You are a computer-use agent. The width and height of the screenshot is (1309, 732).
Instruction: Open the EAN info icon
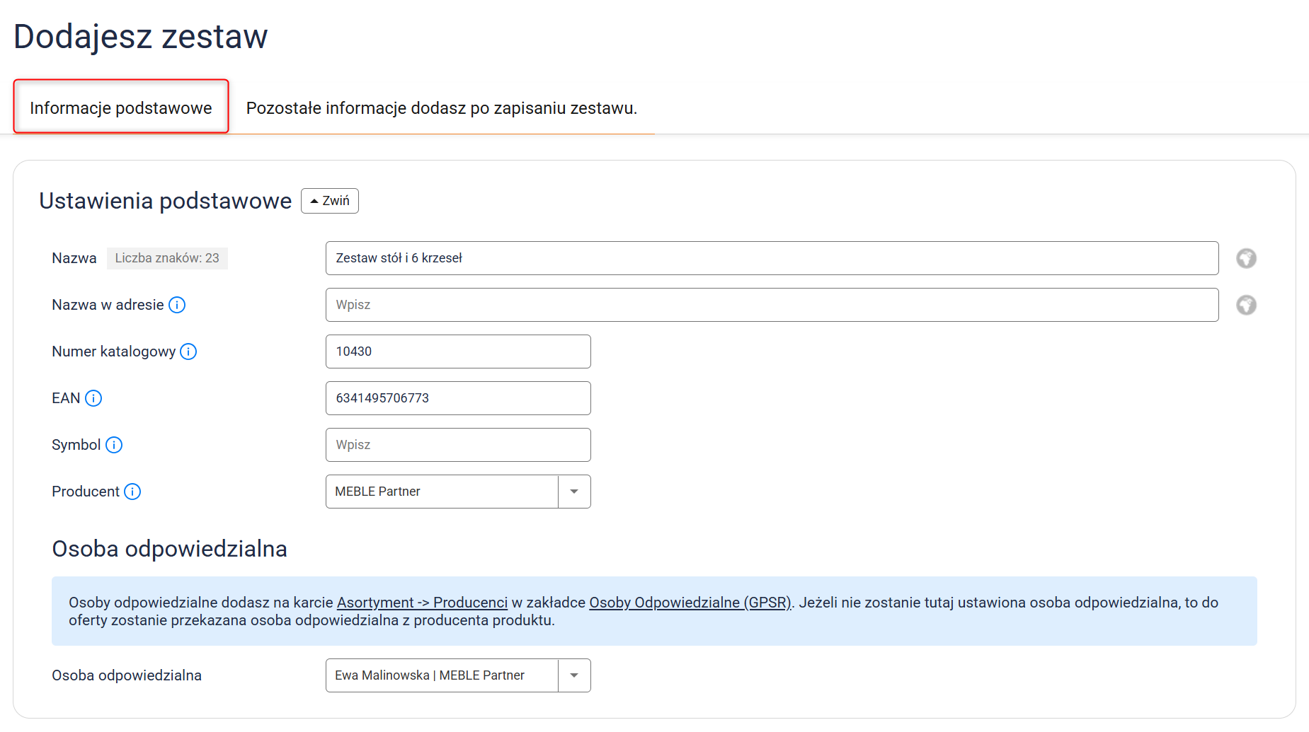tap(93, 398)
